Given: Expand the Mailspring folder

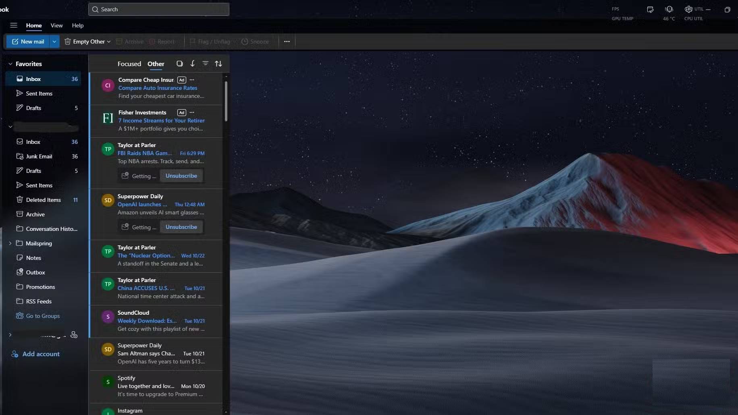Looking at the screenshot, I should 10,243.
